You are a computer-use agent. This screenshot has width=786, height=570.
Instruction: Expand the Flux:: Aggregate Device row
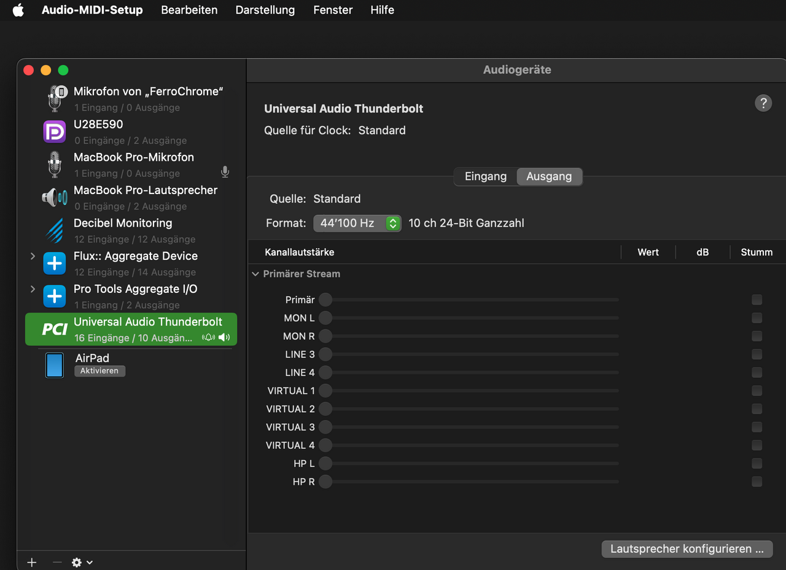pos(33,256)
